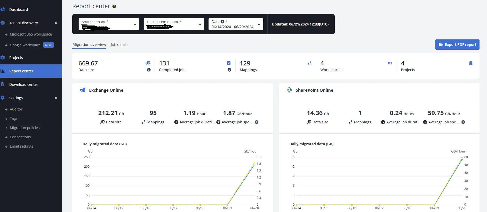The image size is (487, 212).
Task: Click the Workspaces grid icon
Action: coord(390,63)
